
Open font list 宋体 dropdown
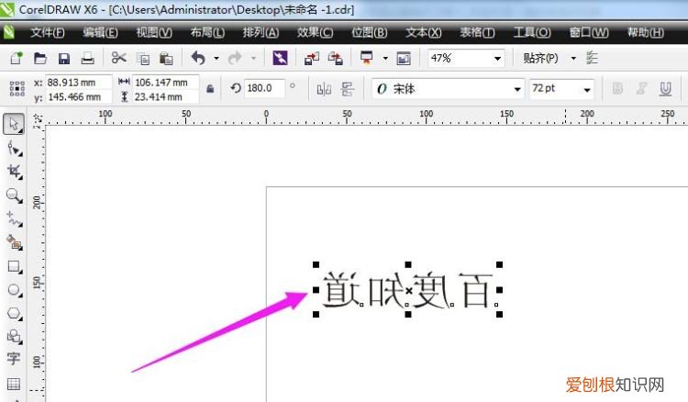tap(517, 90)
